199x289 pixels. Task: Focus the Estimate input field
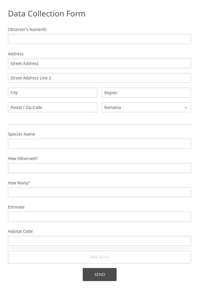(99, 217)
